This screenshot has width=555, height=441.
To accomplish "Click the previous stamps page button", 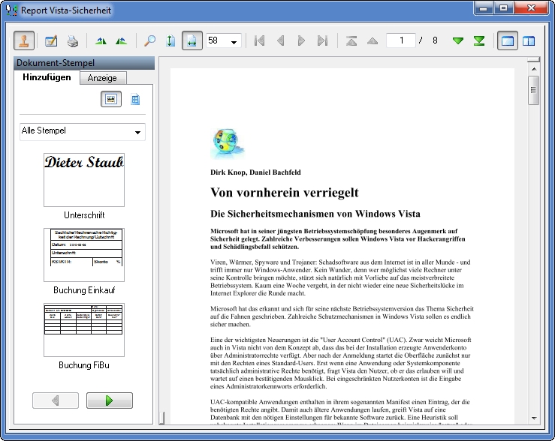I will click(56, 400).
